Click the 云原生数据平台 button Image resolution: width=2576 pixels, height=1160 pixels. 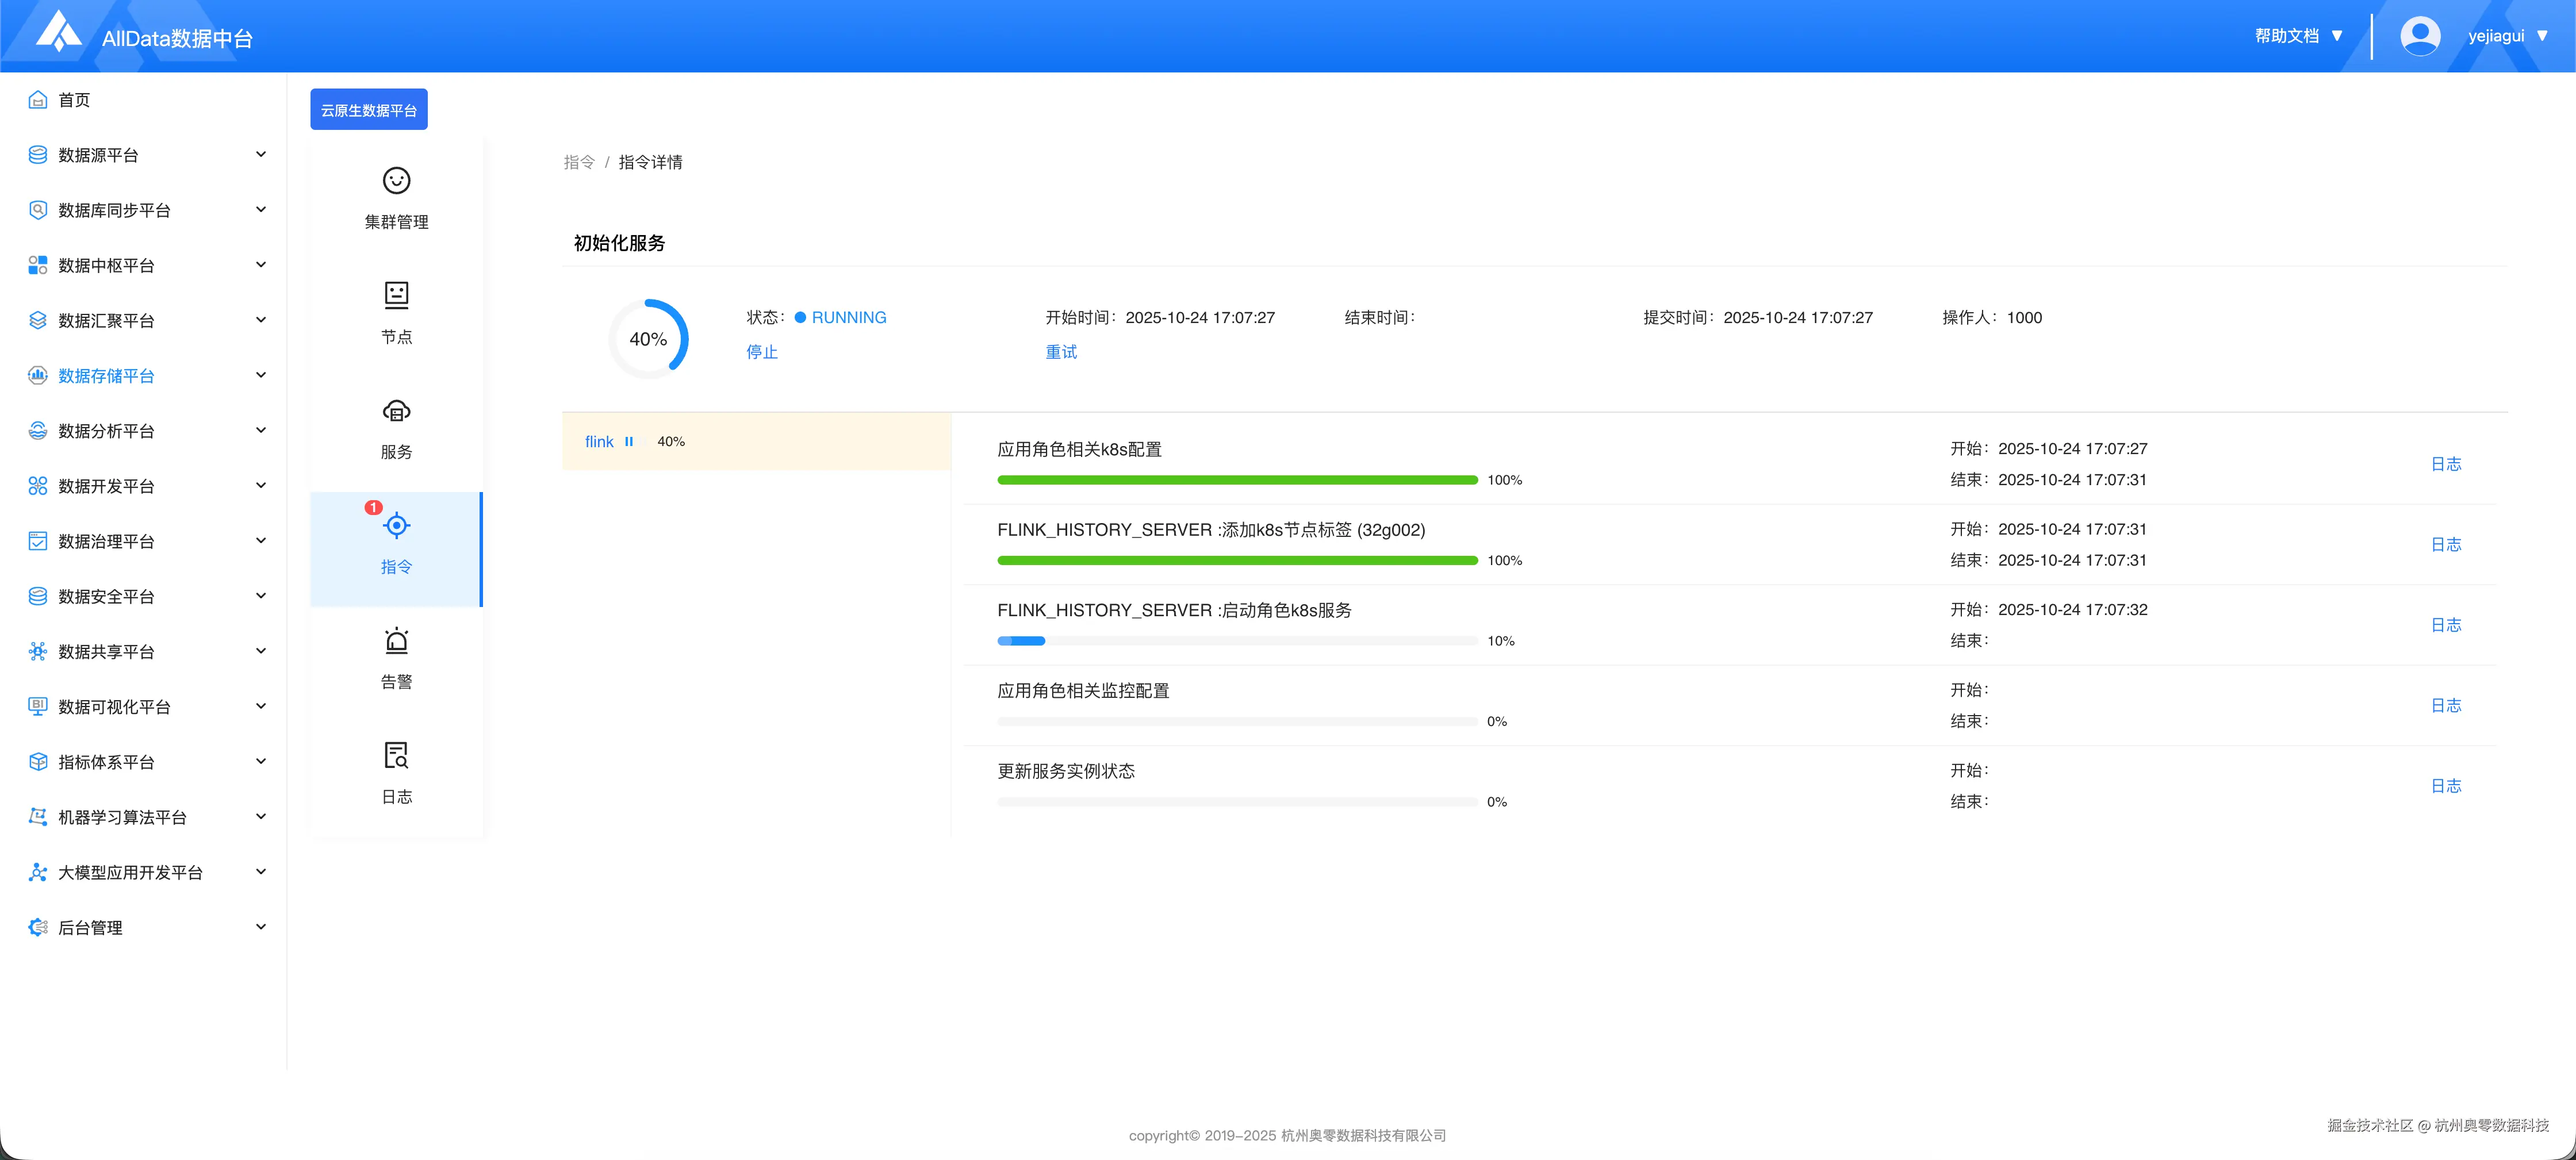[x=368, y=110]
